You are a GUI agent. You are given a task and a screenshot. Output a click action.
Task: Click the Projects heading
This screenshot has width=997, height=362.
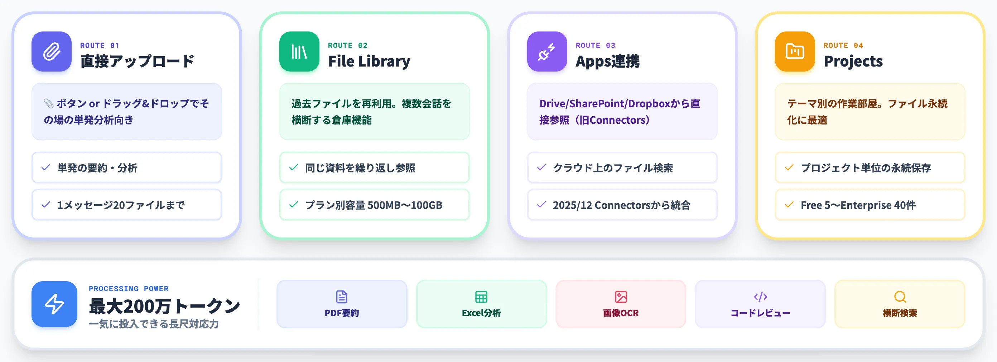(x=853, y=61)
